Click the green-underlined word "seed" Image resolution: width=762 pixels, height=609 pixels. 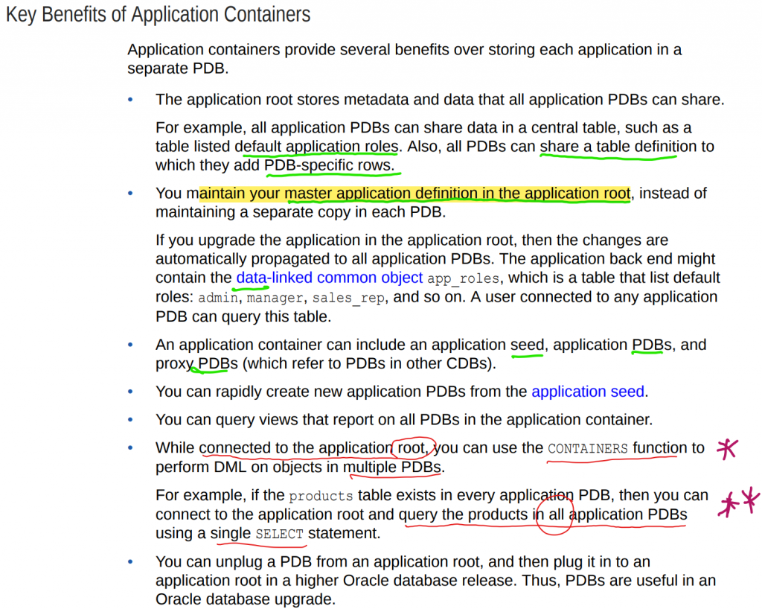[528, 345]
